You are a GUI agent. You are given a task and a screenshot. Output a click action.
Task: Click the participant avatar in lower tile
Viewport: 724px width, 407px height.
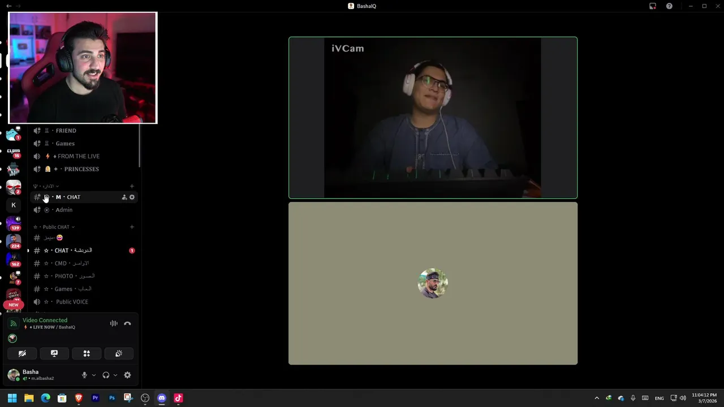click(x=433, y=283)
